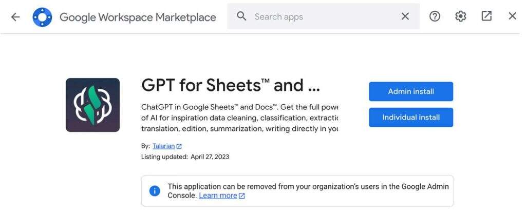Follow the Learn more link
The height and width of the screenshot is (213, 526).
click(x=218, y=196)
